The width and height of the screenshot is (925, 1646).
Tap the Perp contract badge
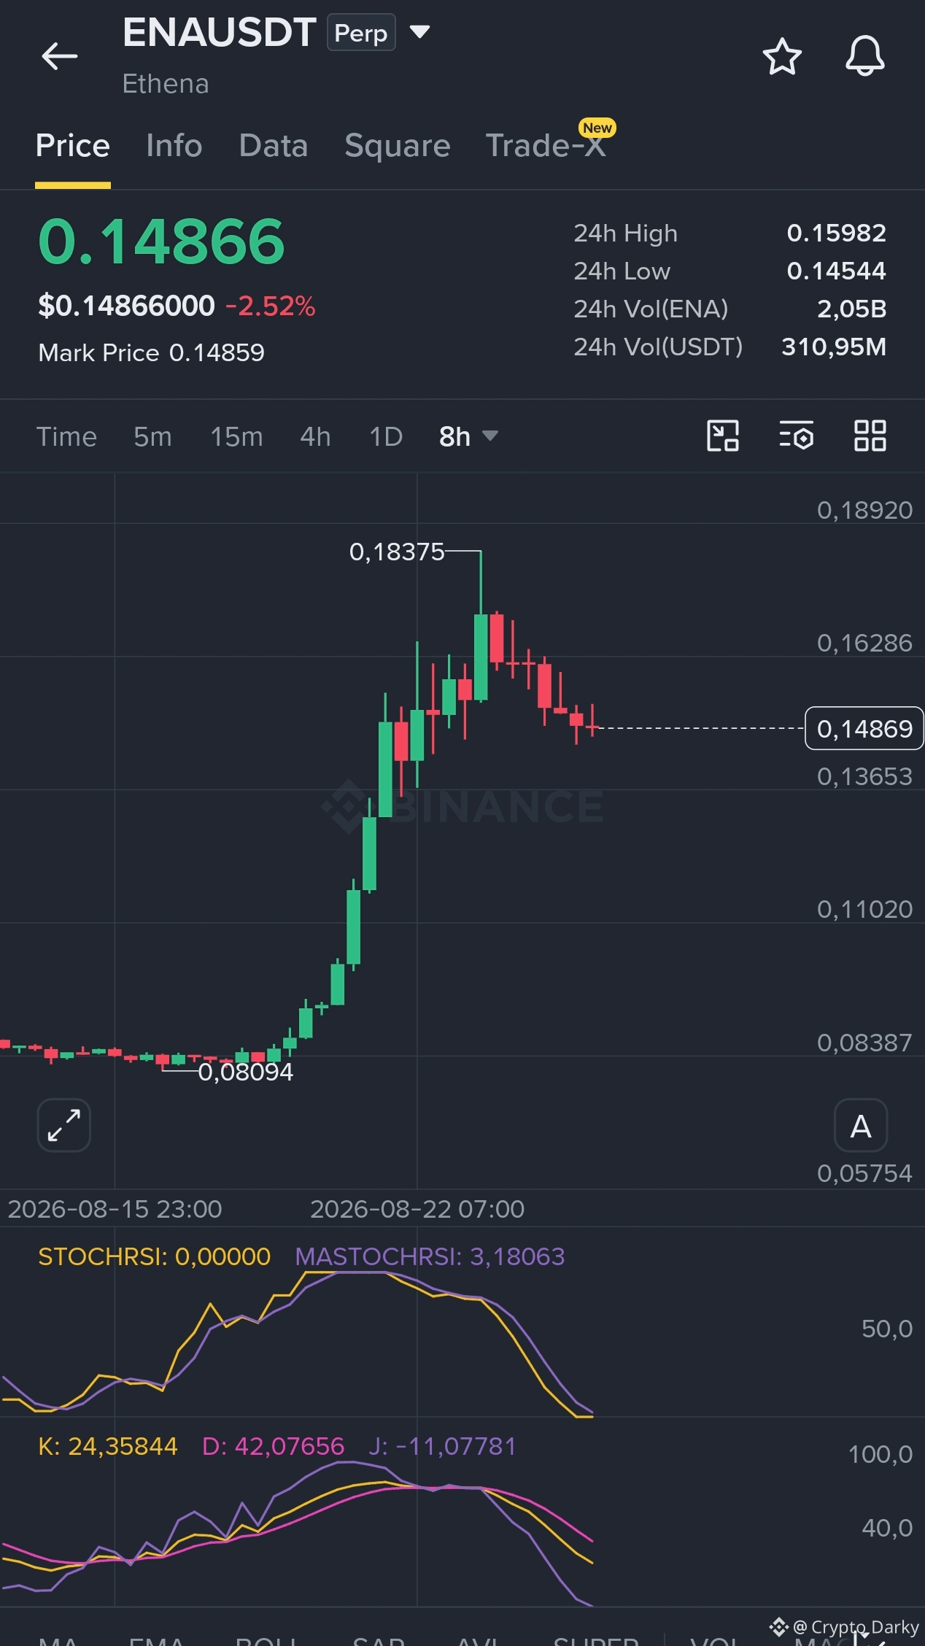(x=361, y=33)
